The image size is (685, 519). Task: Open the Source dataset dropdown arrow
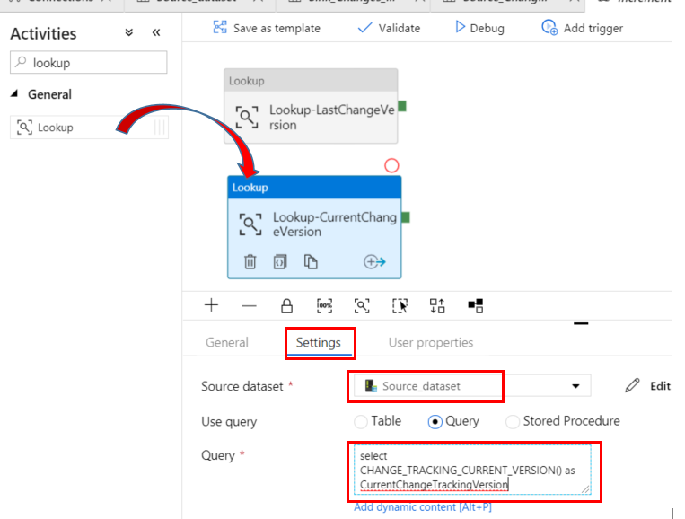[x=575, y=386]
